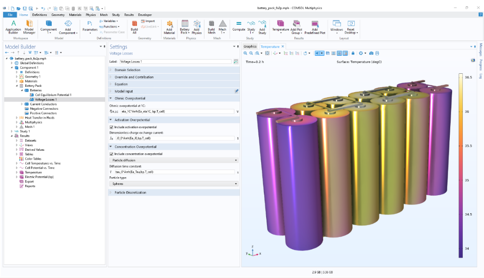Switch to the Graphics tab

coord(250,47)
